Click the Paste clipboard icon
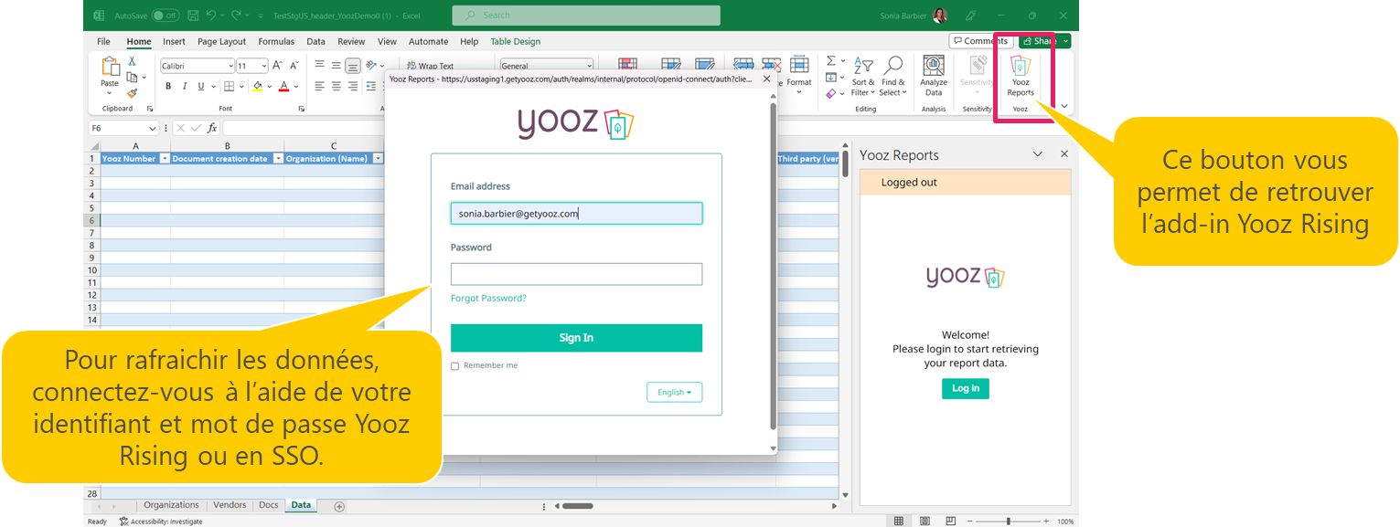The width and height of the screenshot is (1400, 527). 110,66
